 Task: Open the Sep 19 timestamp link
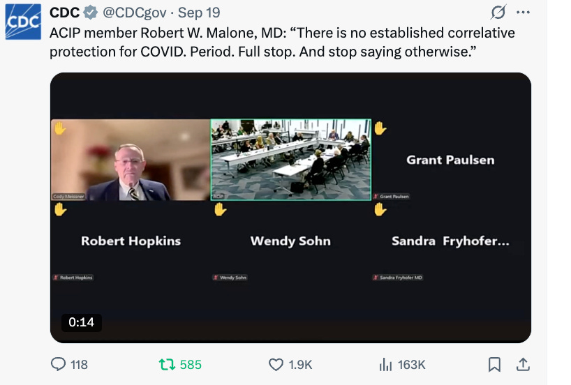point(199,13)
